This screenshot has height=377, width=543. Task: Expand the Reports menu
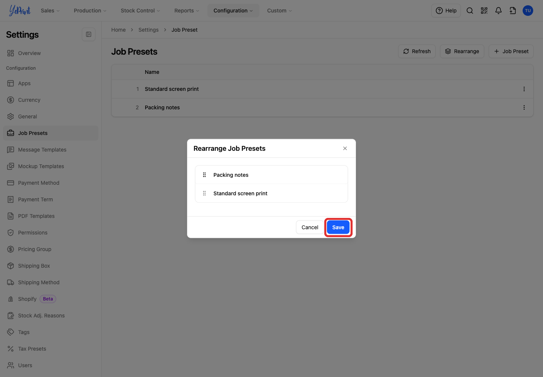[187, 11]
